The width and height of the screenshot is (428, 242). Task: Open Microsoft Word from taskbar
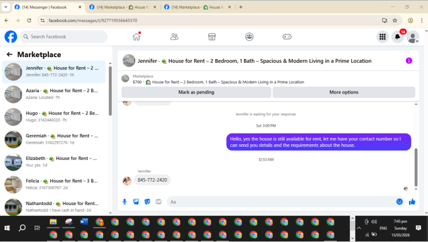(84, 222)
